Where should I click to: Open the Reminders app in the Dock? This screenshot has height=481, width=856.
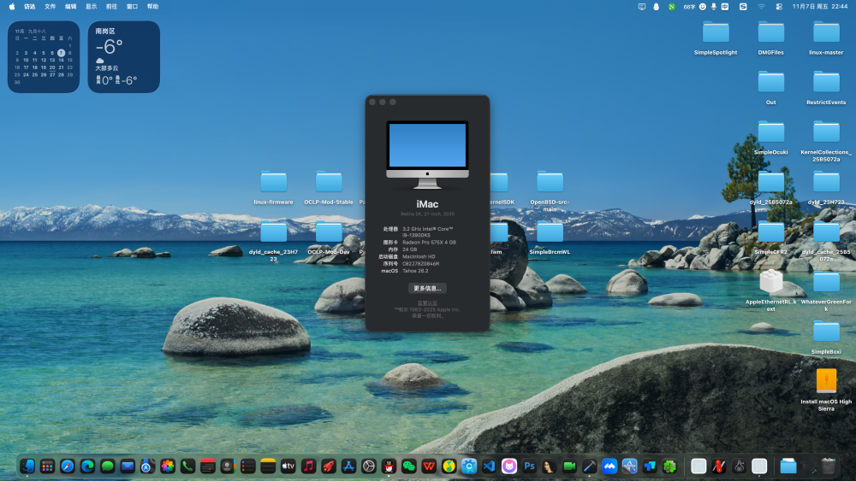click(248, 466)
